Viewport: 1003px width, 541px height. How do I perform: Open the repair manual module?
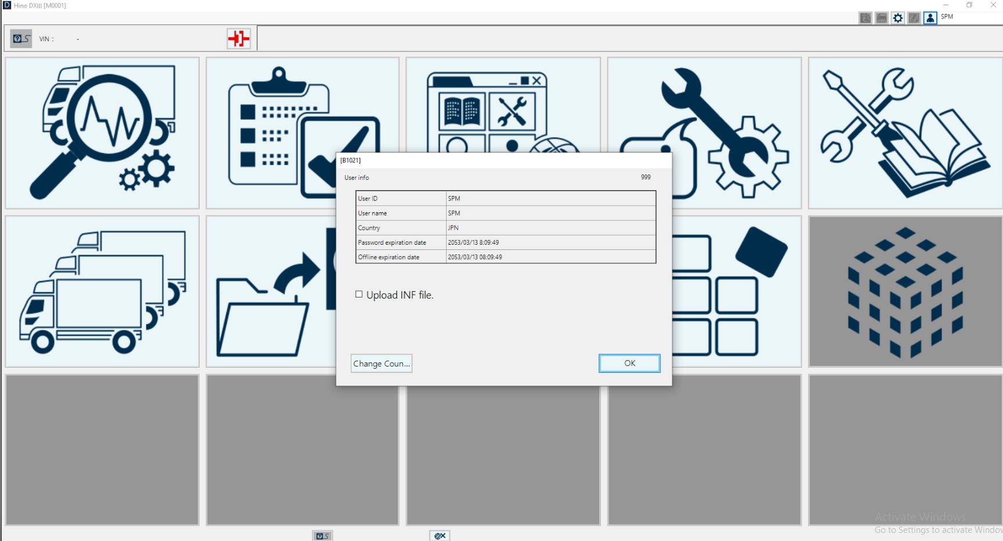point(904,133)
